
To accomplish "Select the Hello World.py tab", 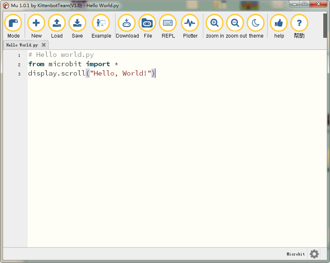I will (22, 45).
